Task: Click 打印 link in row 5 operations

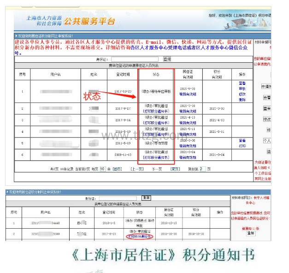Action: (x=242, y=146)
